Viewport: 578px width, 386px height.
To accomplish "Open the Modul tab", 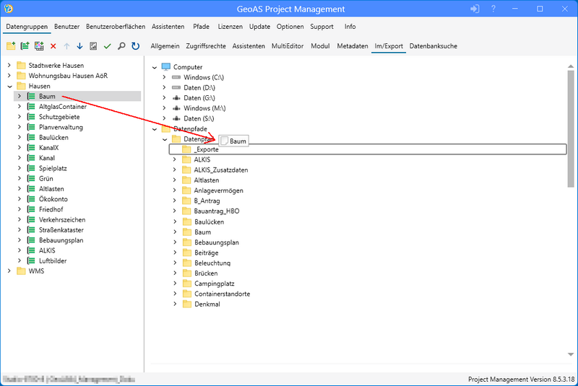I will tap(320, 46).
